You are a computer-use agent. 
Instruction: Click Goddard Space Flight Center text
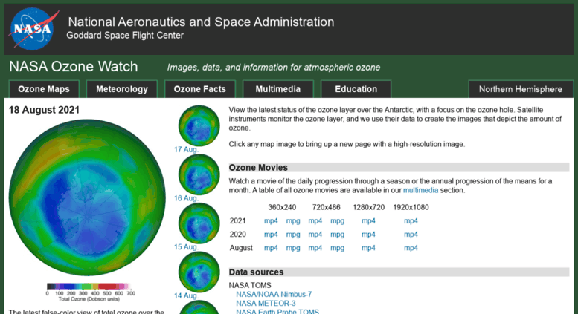pos(125,36)
